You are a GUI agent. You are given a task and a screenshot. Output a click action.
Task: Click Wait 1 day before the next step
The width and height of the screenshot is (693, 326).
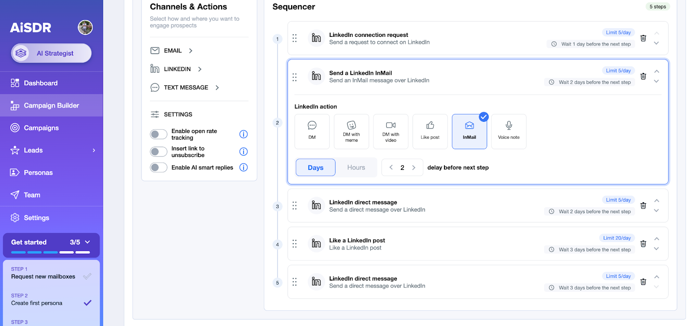pos(591,44)
